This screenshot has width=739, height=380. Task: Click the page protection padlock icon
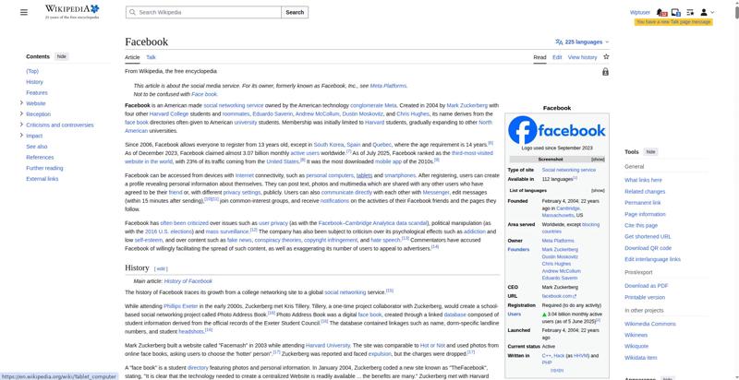[x=605, y=72]
